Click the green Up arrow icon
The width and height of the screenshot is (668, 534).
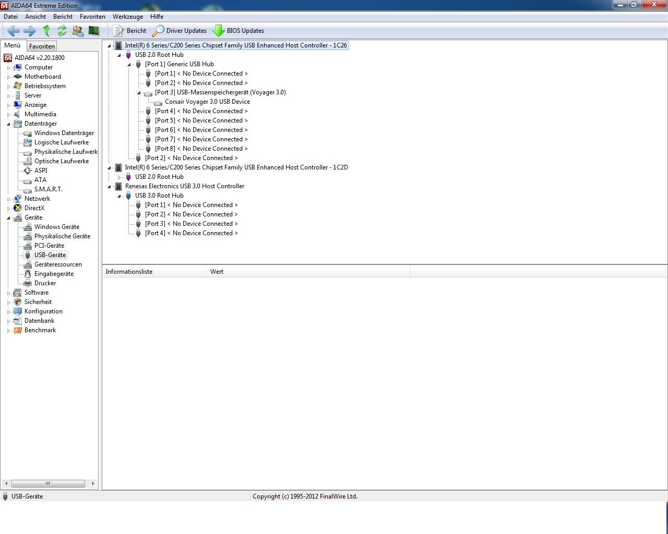pos(46,31)
